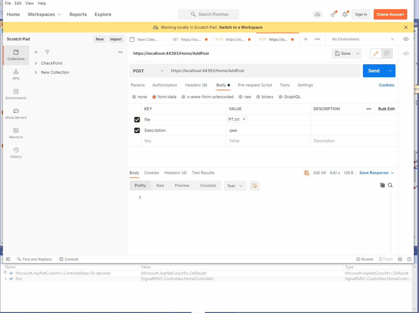
Task: Click the filter icon in the collections search
Action: coord(47,52)
